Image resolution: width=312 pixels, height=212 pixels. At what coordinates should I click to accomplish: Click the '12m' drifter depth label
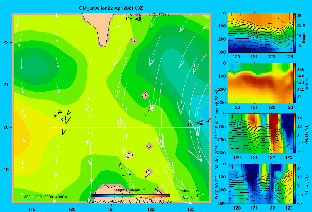[x=129, y=19]
